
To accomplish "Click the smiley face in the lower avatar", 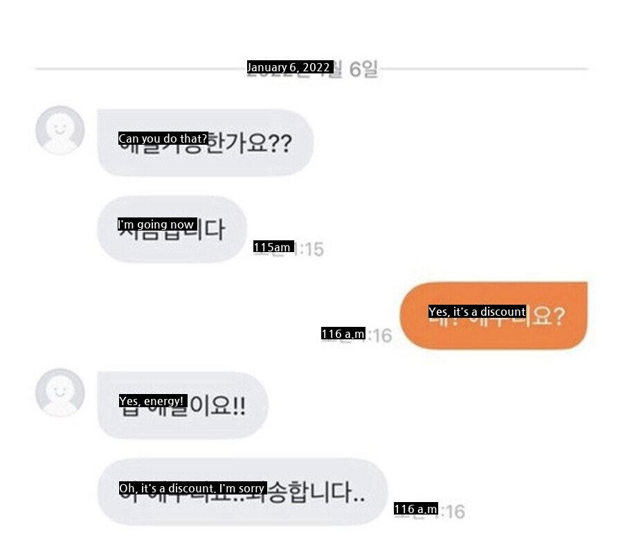I will [60, 392].
